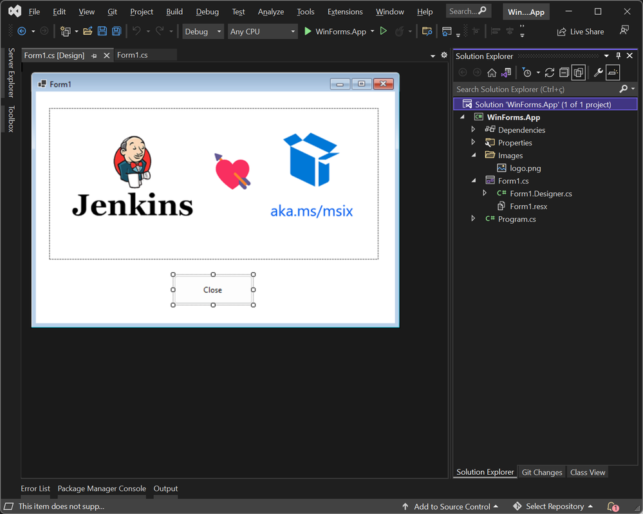Click the Solution Explorer Home icon
The height and width of the screenshot is (514, 643).
pyautogui.click(x=492, y=73)
